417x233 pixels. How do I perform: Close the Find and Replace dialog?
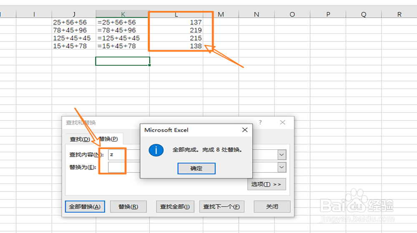click(282, 122)
